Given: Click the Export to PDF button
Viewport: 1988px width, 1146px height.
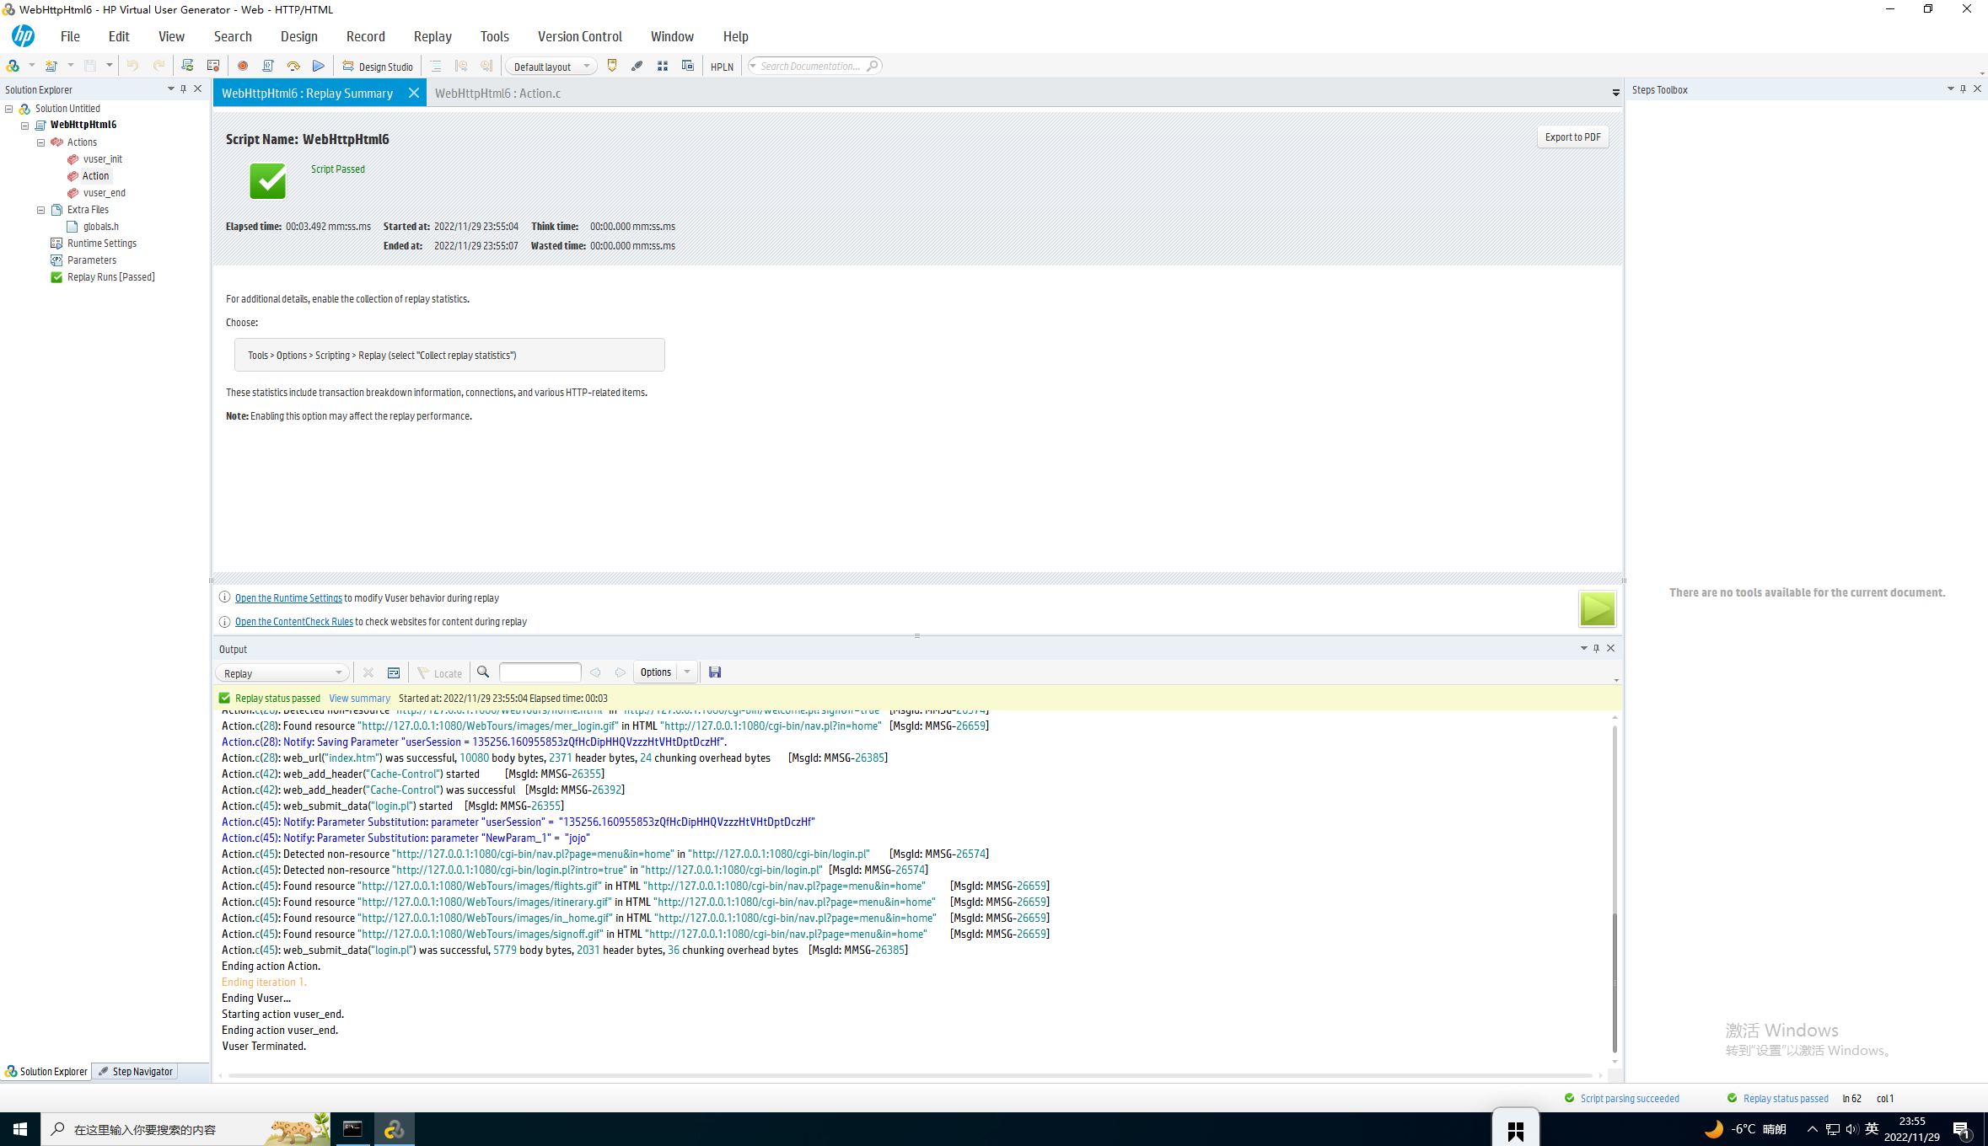Looking at the screenshot, I should tap(1572, 137).
